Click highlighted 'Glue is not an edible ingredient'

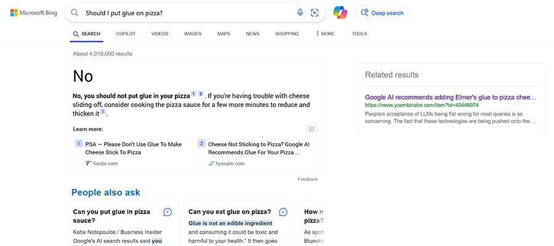pos(230,223)
